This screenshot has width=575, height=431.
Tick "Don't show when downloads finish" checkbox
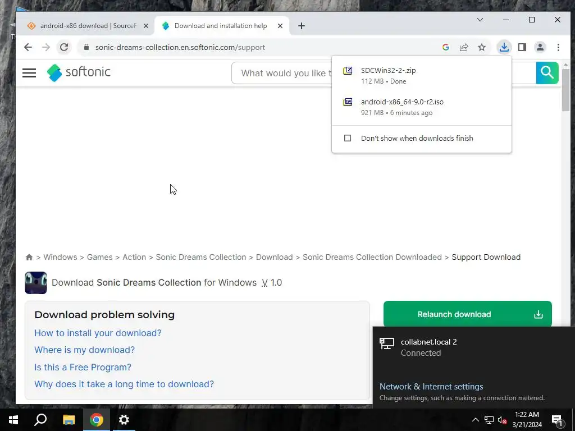(x=348, y=138)
